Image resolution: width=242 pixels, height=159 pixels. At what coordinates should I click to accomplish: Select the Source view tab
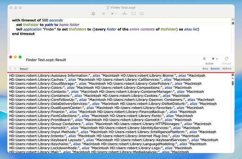coord(215,68)
